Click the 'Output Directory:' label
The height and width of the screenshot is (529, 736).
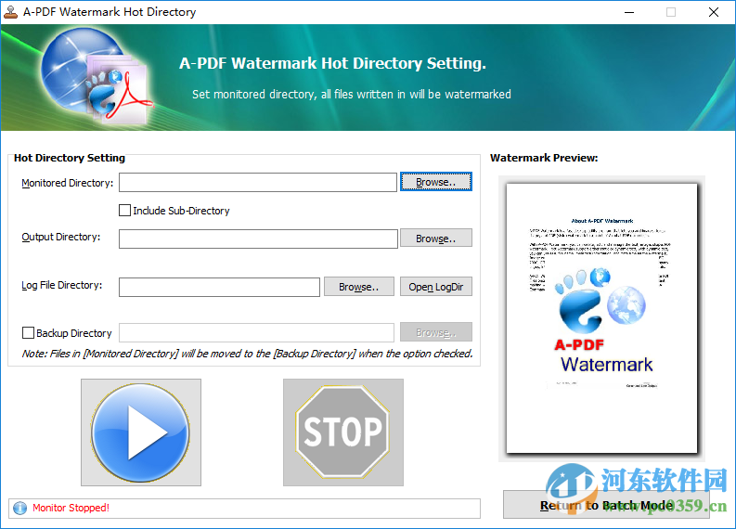[61, 237]
